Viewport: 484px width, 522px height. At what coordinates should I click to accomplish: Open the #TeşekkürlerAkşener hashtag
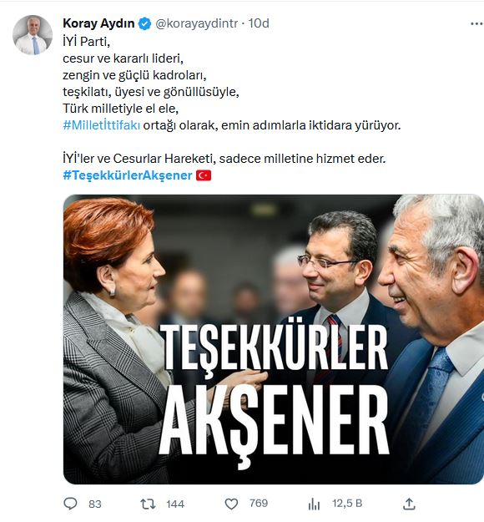(x=128, y=175)
